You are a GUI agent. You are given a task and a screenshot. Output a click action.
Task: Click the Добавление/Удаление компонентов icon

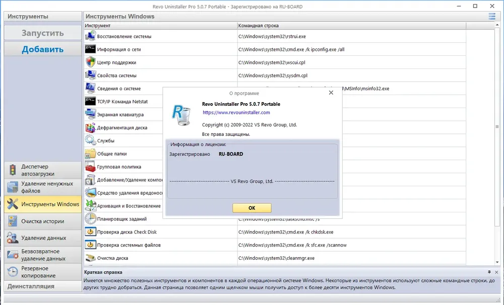click(90, 180)
